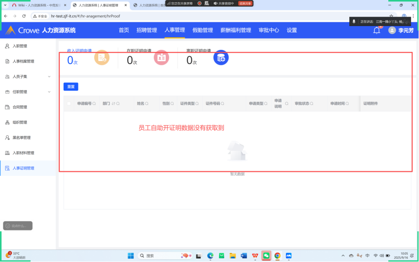This screenshot has width=419, height=262.
Task: Click the 组织管理 org-chart icon
Action: (x=7, y=122)
